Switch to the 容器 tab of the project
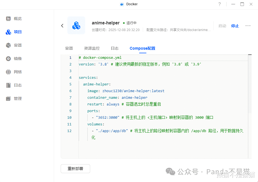 point(69,48)
